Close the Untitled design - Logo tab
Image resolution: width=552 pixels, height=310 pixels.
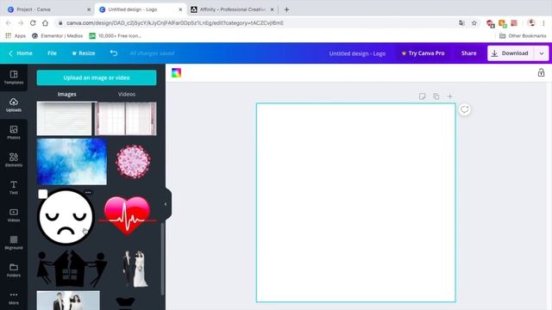pos(180,9)
